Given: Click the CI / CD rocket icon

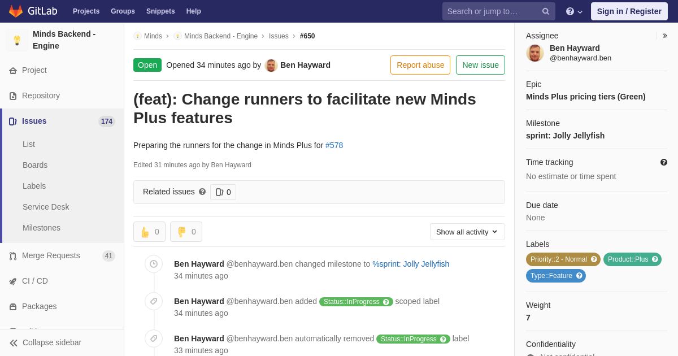Looking at the screenshot, I should (x=13, y=281).
